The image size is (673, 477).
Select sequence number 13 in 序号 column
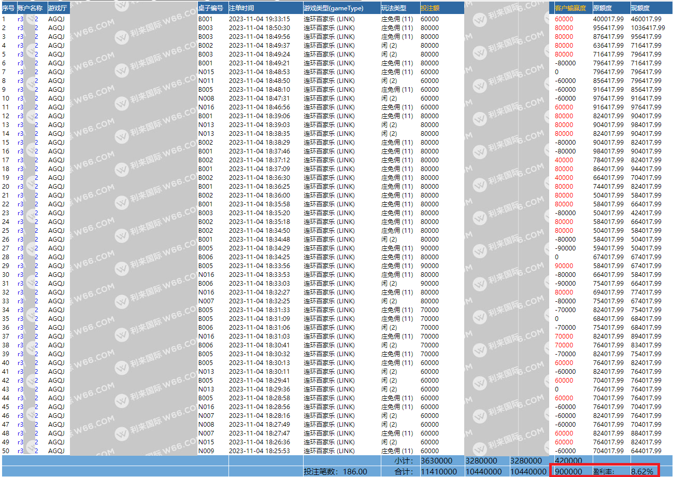coord(6,125)
